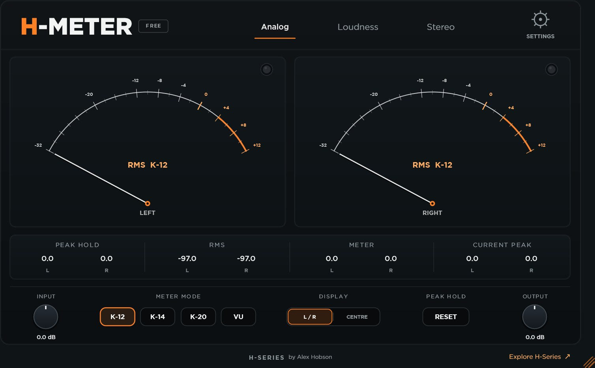Click the Meter right channel value
Screen dimensions: 595x368
391,259
